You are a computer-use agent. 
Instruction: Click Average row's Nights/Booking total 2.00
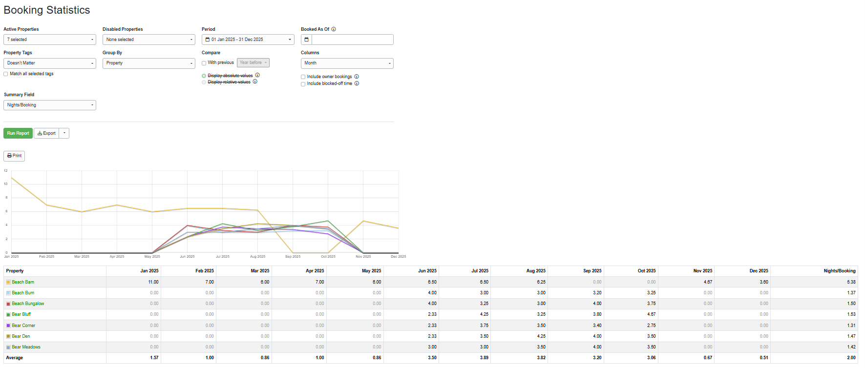tap(851, 358)
